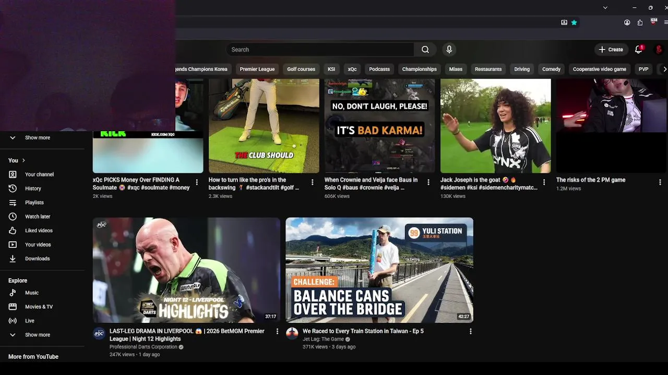Activate voice search microphone
668x375 pixels.
coord(449,49)
